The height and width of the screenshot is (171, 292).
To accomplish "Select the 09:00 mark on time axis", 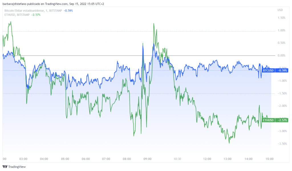I will click(148, 159).
